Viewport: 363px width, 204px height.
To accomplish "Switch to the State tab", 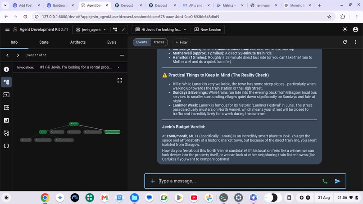I will [x=44, y=42].
